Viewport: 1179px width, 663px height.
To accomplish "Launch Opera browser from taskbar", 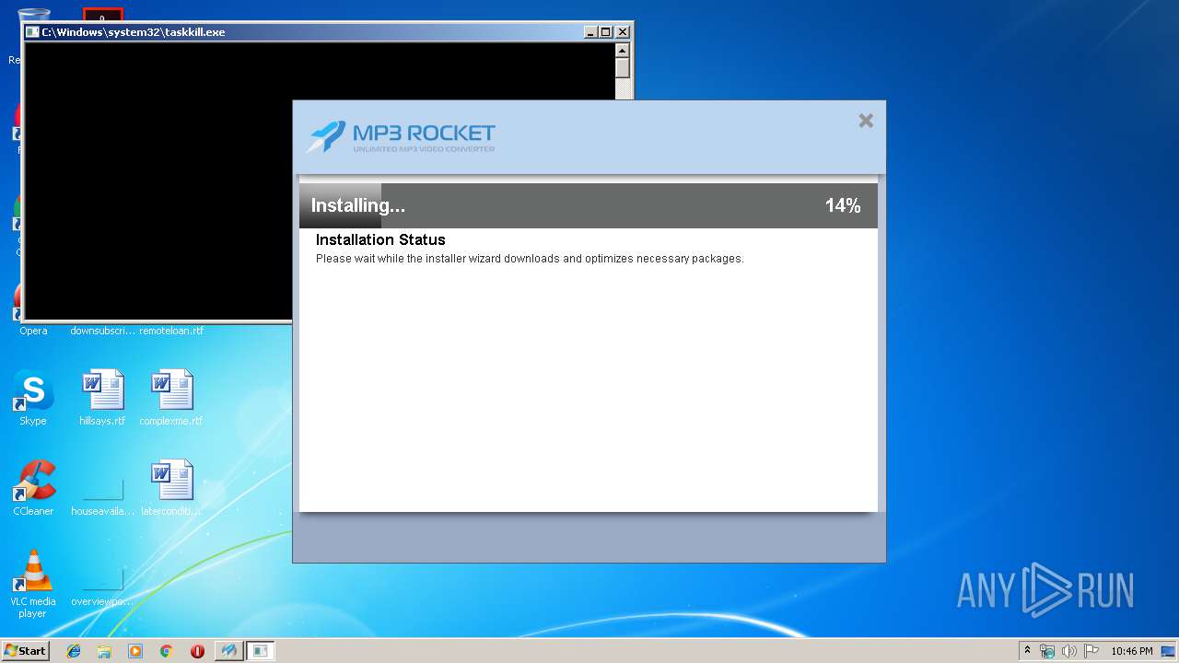I will [x=197, y=651].
